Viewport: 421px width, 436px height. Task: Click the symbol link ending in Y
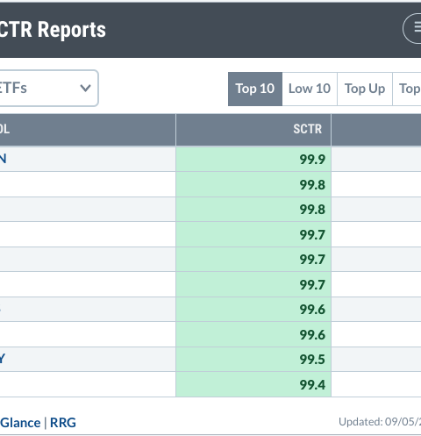[x=3, y=359]
